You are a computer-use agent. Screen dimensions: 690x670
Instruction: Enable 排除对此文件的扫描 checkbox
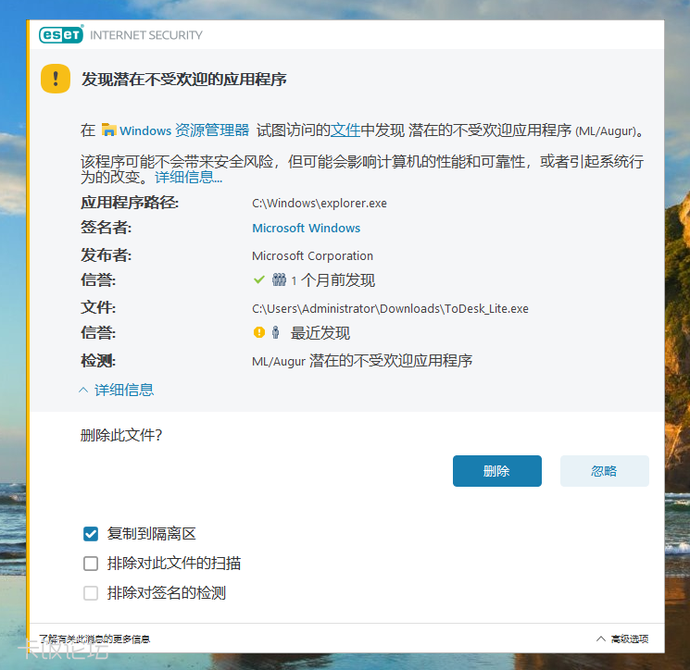click(91, 564)
